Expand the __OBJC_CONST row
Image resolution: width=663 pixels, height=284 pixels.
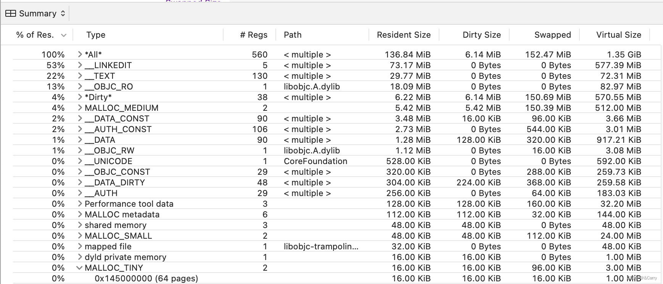80,172
